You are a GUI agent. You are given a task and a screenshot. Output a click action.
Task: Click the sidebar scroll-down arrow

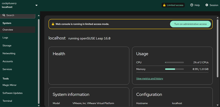click(39, 106)
